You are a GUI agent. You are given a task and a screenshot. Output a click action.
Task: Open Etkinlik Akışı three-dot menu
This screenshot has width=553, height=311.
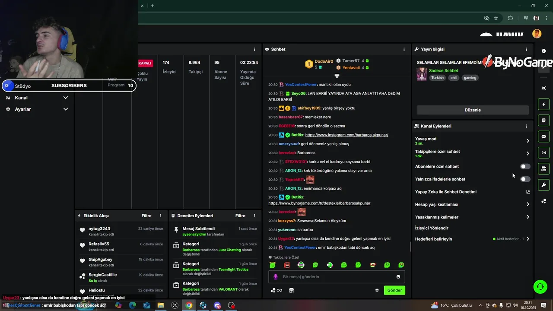click(161, 216)
